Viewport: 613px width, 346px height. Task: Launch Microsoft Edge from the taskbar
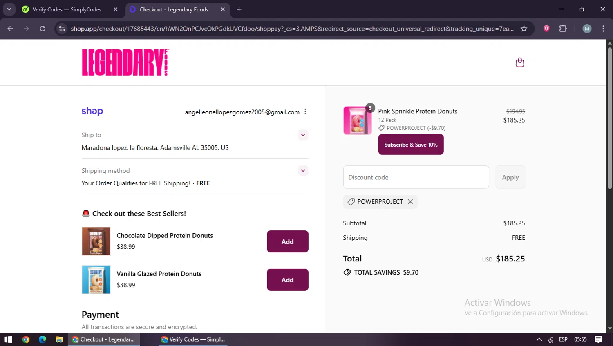[x=43, y=339]
